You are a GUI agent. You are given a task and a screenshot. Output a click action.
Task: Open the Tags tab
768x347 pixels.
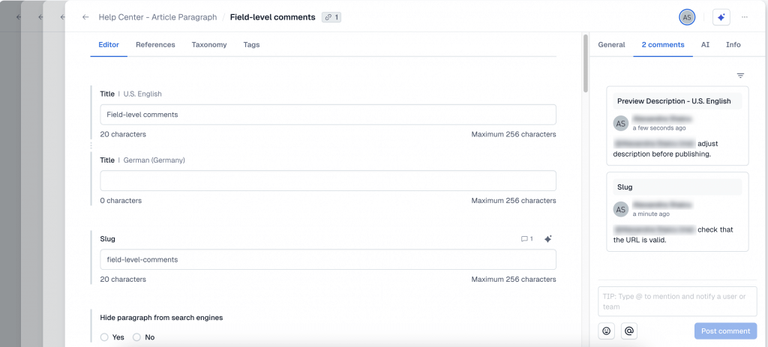(x=251, y=44)
